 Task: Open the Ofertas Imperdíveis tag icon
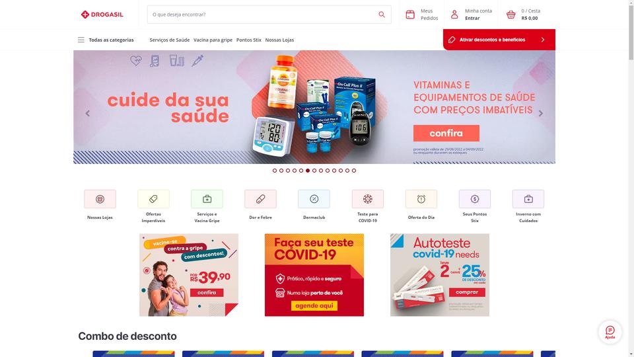(x=153, y=199)
